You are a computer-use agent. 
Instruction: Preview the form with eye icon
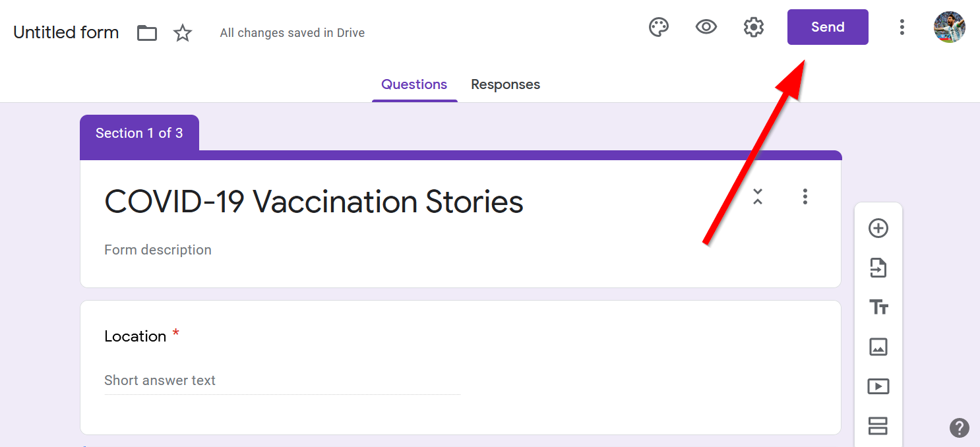(706, 27)
